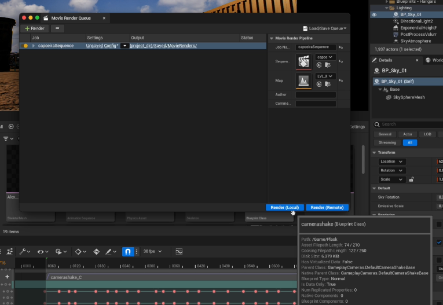The height and width of the screenshot is (305, 443).
Task: Open the Map asset dropdown
Action: [325, 76]
